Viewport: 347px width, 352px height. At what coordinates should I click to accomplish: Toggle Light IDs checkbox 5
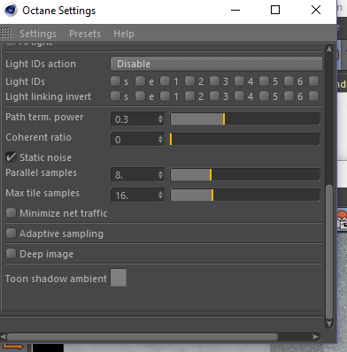[264, 80]
